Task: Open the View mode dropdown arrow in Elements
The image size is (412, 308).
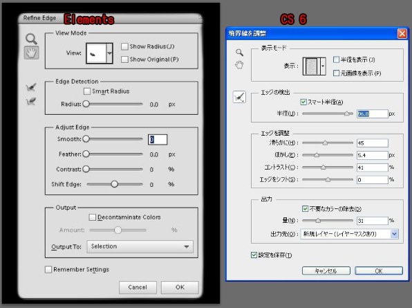Action: point(110,53)
